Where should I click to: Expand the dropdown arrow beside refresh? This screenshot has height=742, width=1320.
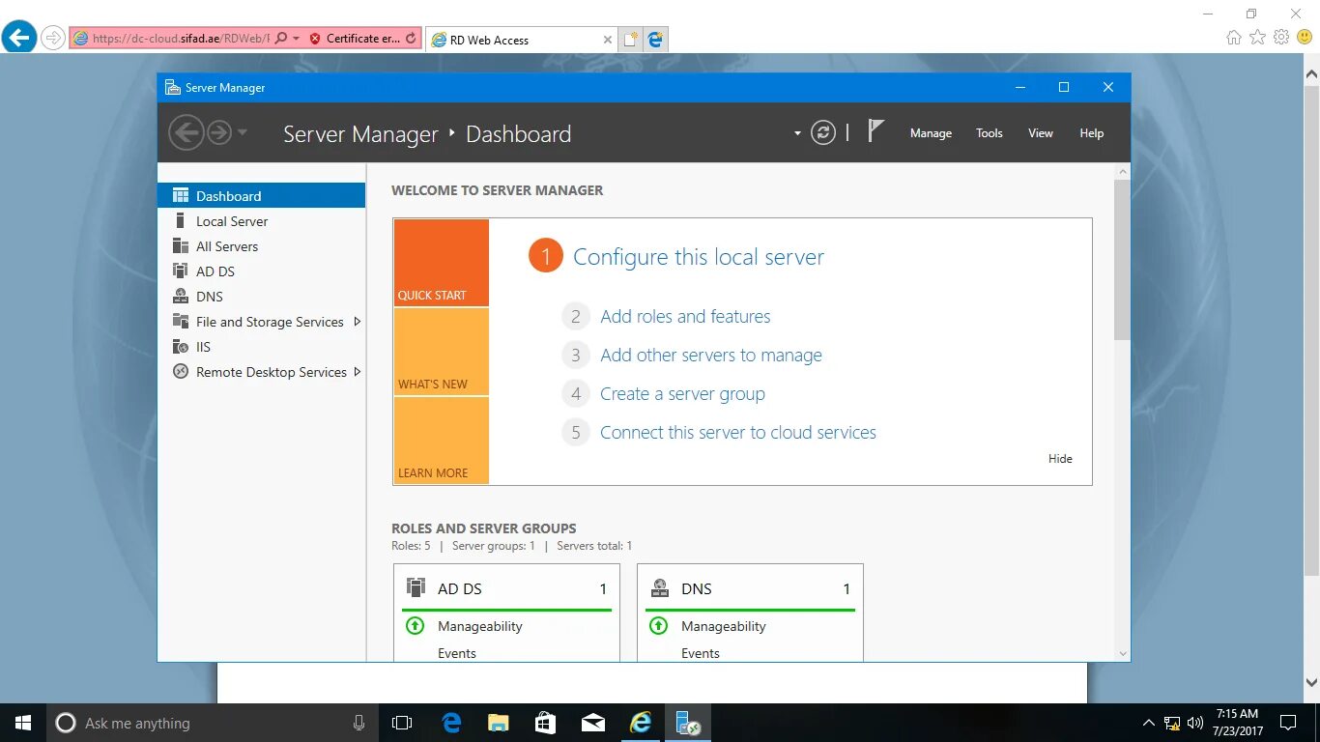tap(797, 133)
